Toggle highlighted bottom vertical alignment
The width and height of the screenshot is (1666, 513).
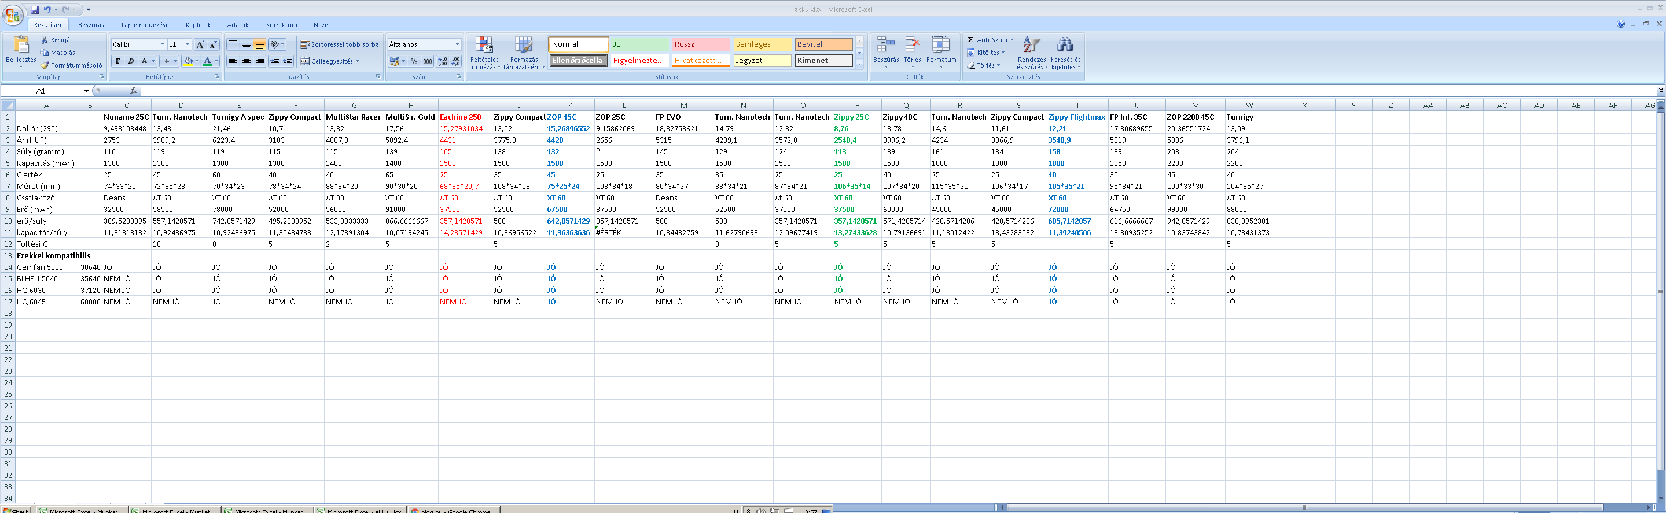point(259,44)
